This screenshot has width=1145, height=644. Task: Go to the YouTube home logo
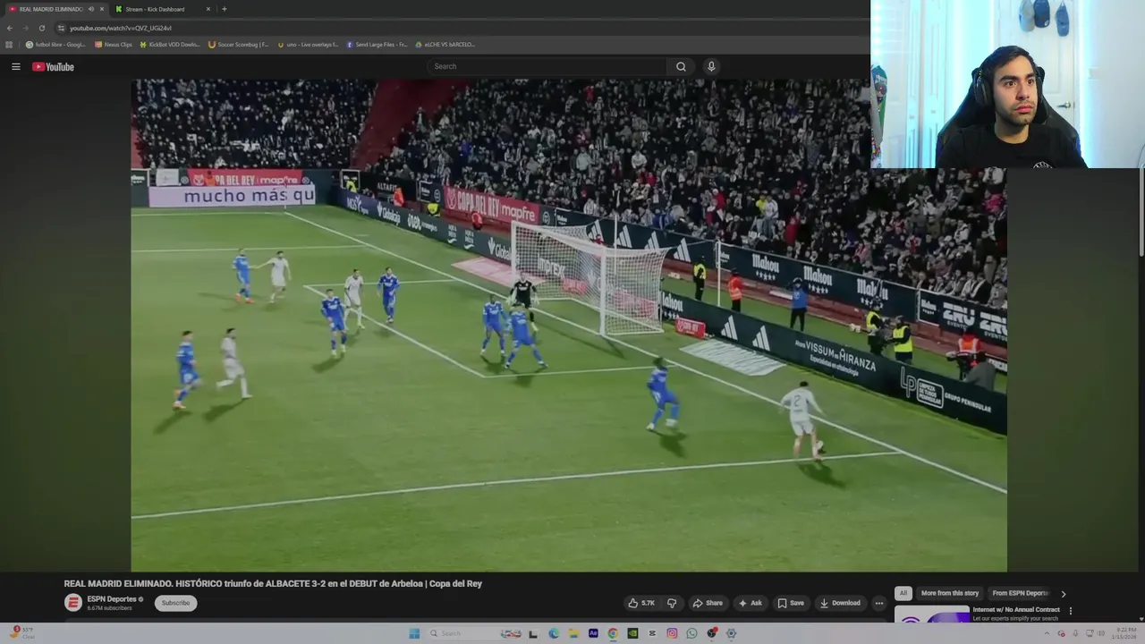[x=53, y=66]
